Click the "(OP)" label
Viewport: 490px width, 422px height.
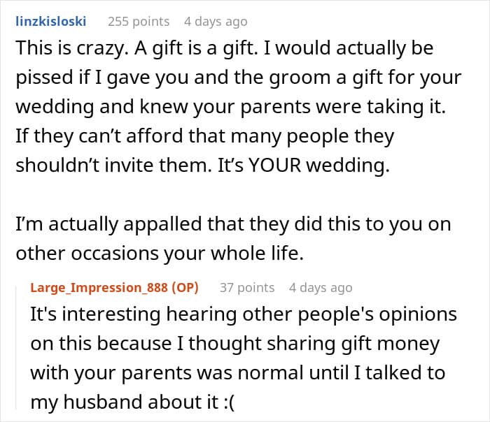184,287
